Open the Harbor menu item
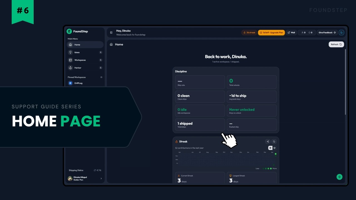356x200 pixels. [x=85, y=68]
